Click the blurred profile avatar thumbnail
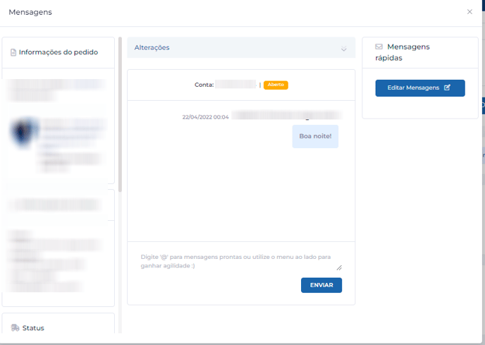 point(24,132)
